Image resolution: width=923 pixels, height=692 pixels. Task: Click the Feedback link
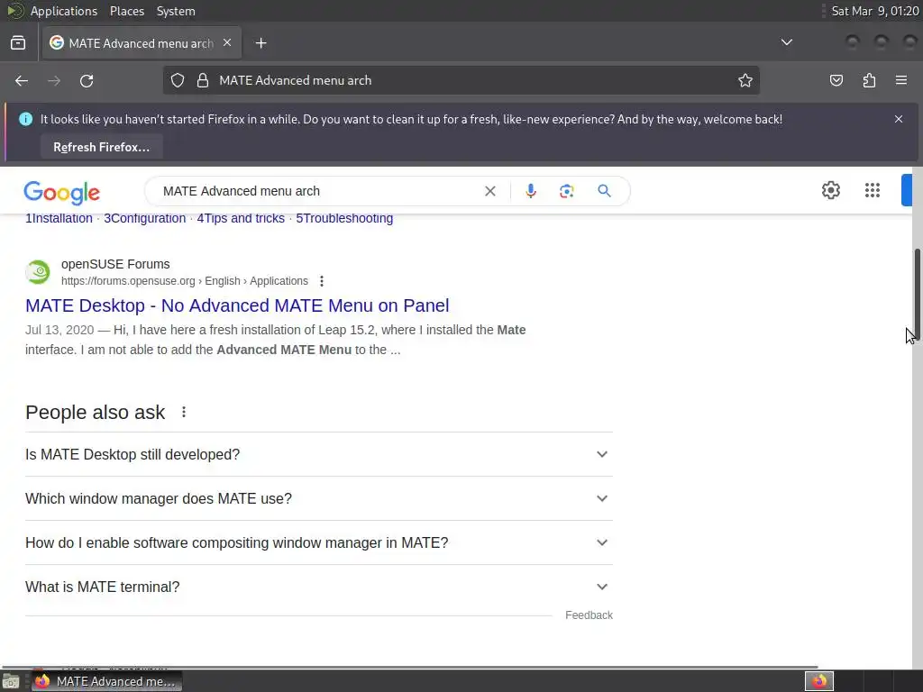[589, 615]
